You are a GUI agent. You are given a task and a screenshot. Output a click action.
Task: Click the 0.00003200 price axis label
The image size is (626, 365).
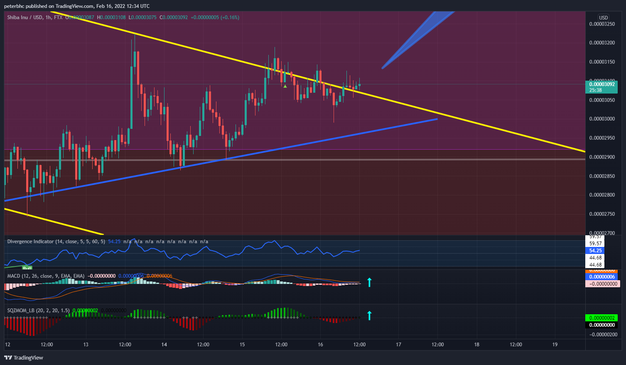pyautogui.click(x=602, y=43)
